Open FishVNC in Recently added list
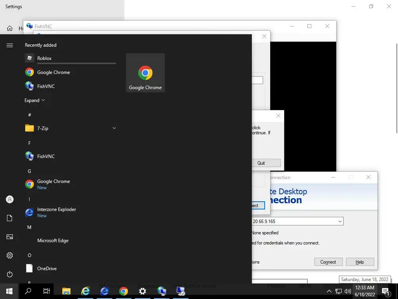This screenshot has height=299, width=398. (x=70, y=86)
